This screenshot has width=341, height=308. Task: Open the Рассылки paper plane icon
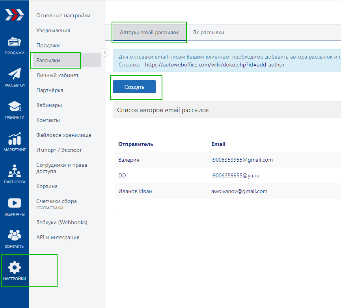(15, 74)
